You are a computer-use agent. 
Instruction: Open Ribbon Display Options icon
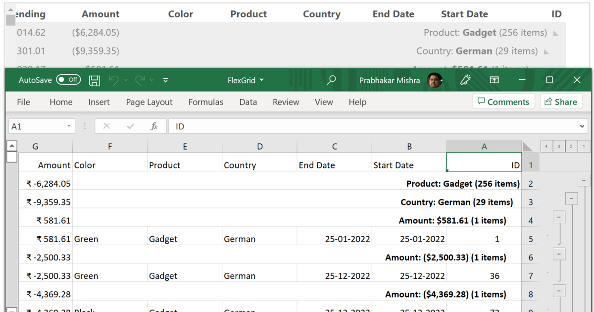494,80
